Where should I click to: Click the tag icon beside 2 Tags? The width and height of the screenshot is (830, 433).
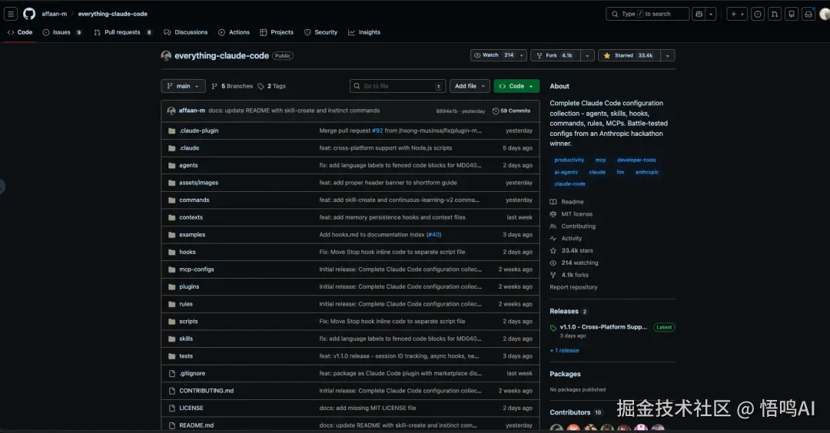click(261, 86)
